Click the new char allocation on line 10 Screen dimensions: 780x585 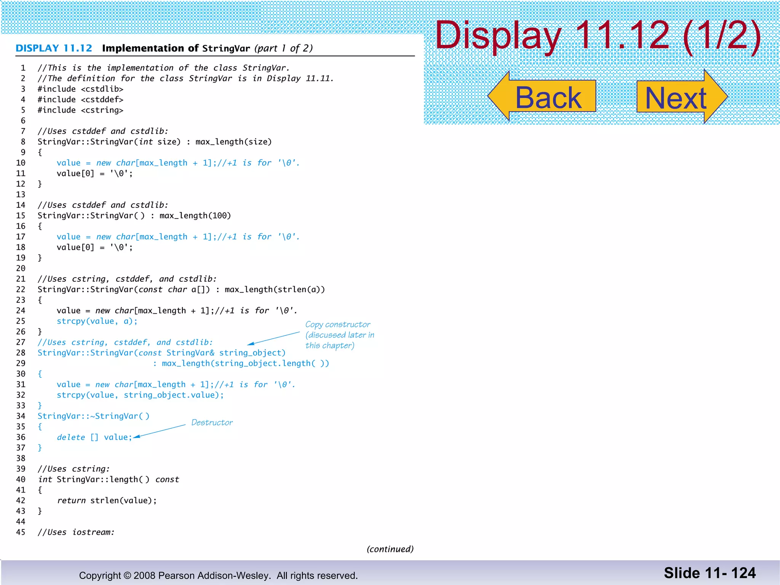pos(178,163)
